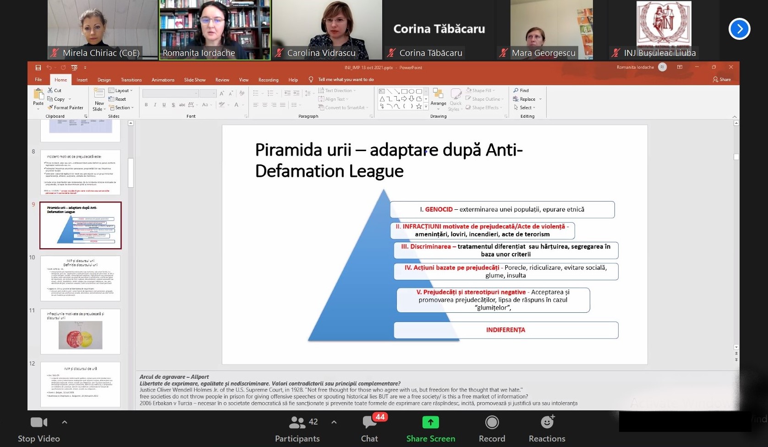
Task: Click the slide title Piramida urii
Action: click(x=389, y=160)
